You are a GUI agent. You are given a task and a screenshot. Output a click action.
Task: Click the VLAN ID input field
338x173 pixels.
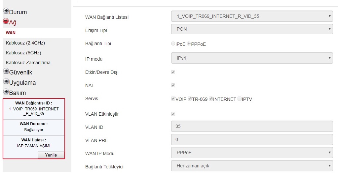[x=252, y=126]
